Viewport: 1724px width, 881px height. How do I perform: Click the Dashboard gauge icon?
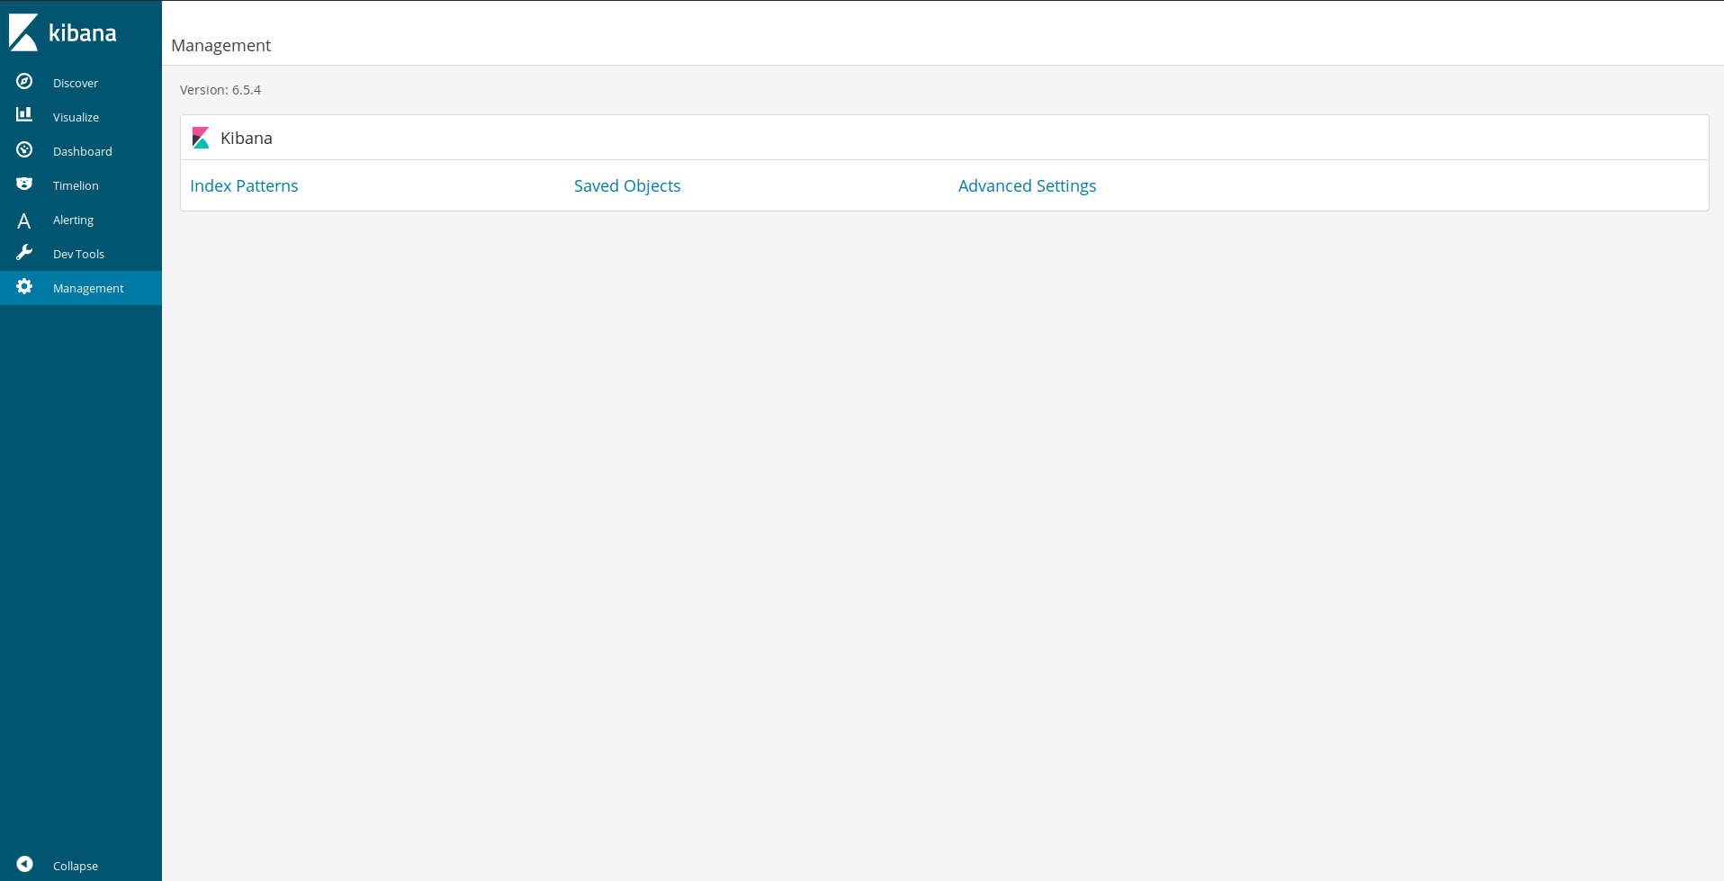24,150
